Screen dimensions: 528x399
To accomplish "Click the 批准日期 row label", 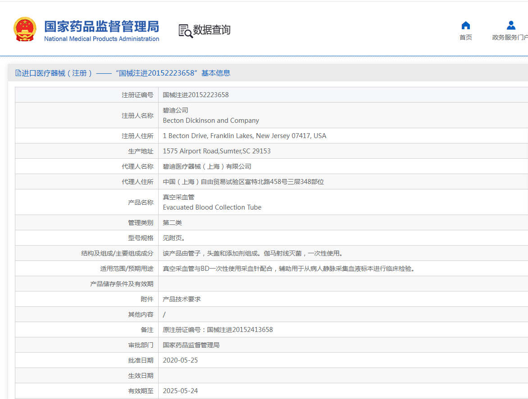I will click(141, 360).
